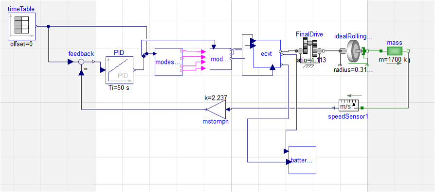Screen dimensions: 435x192
Task: Click the k=2.237 gain value
Action: point(216,97)
